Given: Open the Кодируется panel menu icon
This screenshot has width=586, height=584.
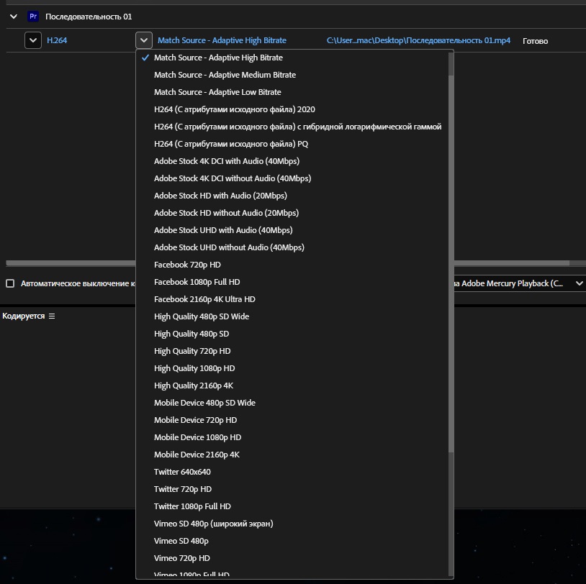Looking at the screenshot, I should 52,316.
